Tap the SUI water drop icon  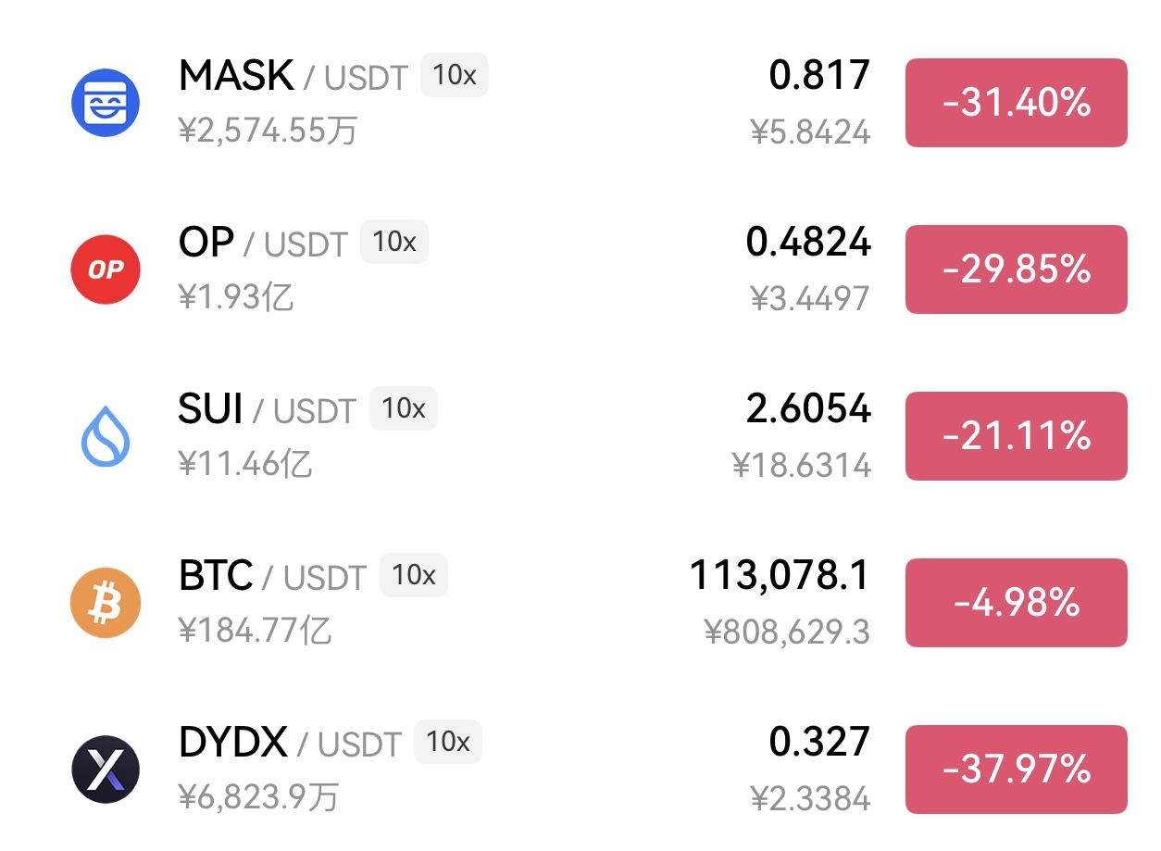coord(106,436)
